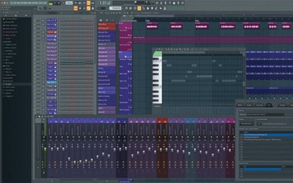Start playback with the Play button
The width and height of the screenshot is (293, 183).
point(55,3)
